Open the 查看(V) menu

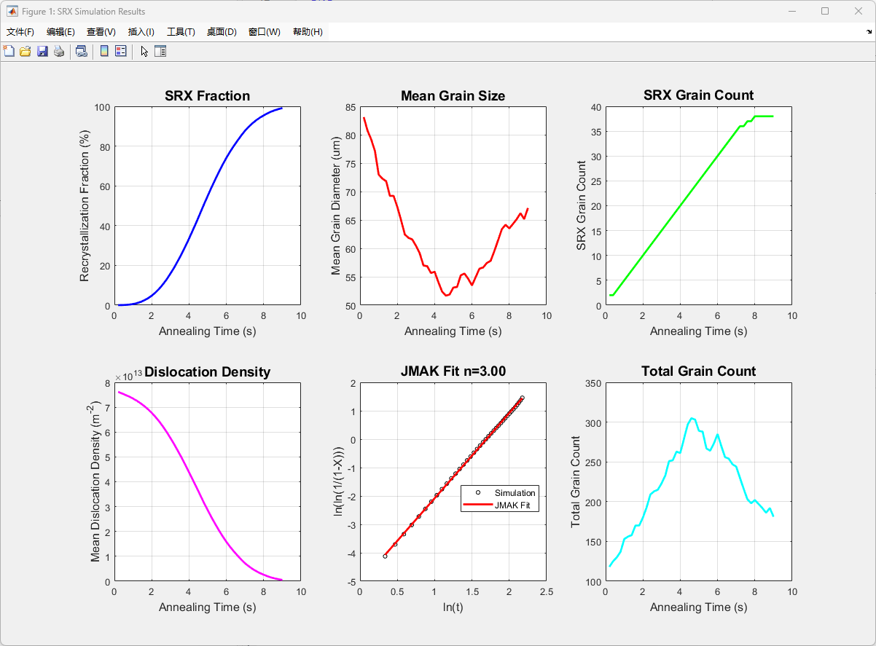(x=101, y=32)
